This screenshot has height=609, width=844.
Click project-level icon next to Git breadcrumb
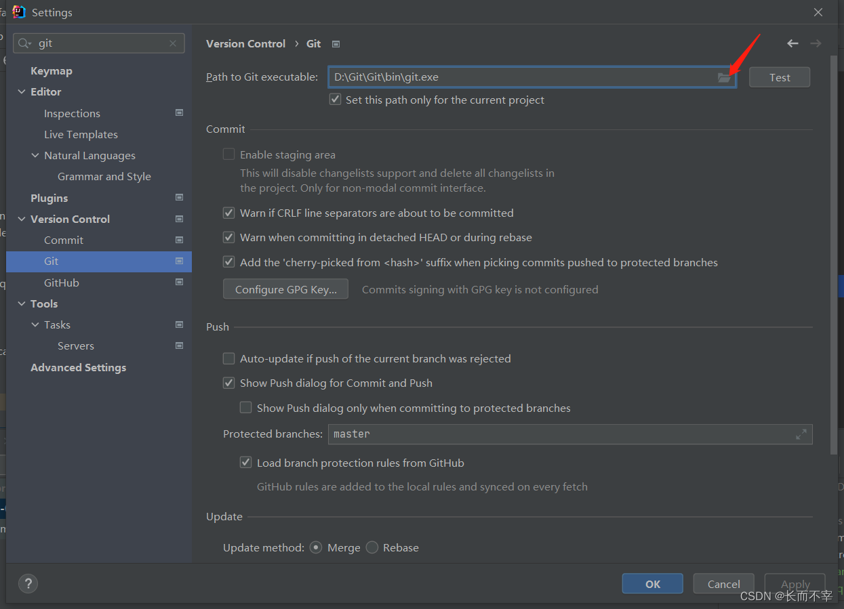[336, 44]
